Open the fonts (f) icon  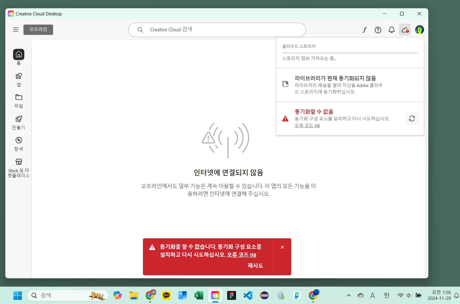click(x=365, y=30)
